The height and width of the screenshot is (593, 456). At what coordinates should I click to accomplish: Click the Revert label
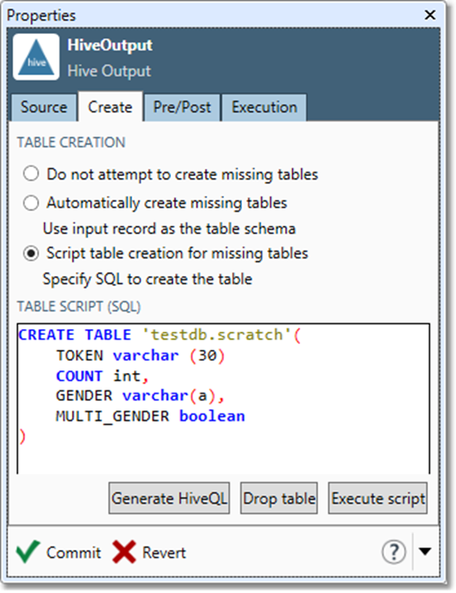click(x=164, y=552)
